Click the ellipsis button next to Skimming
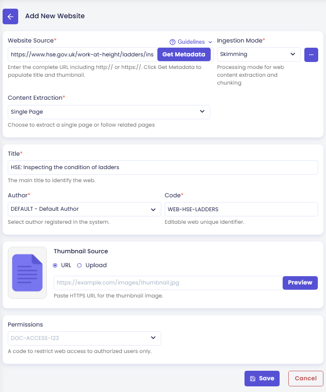Screen dimensions: 326x392 [311, 55]
